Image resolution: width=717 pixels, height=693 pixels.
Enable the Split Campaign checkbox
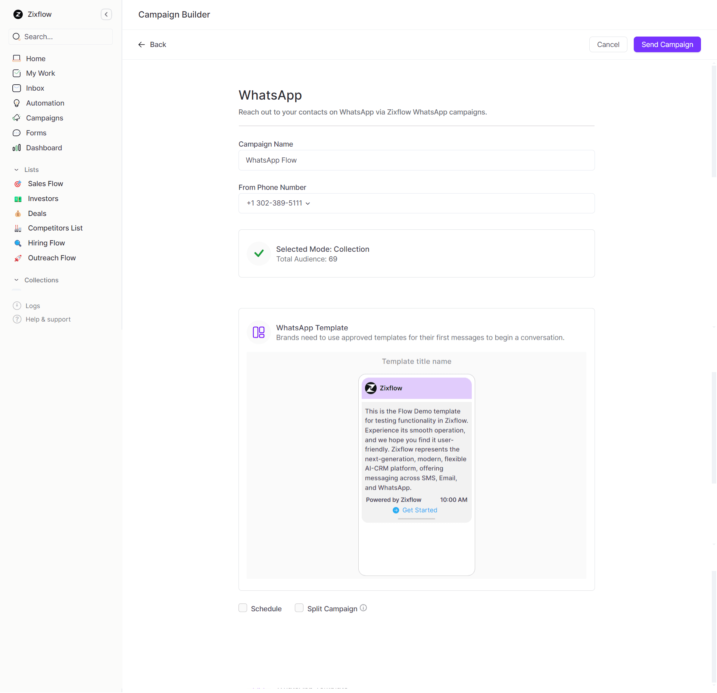pos(299,608)
